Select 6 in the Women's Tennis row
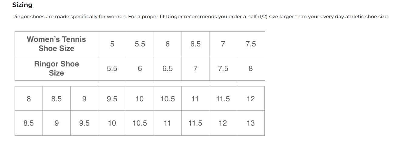This screenshot has height=152, width=398. [168, 44]
